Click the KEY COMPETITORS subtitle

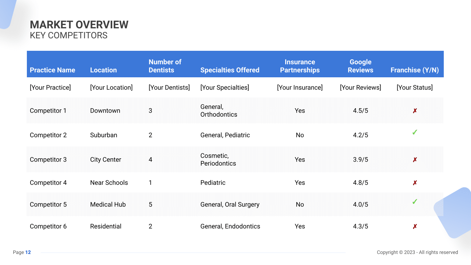pyautogui.click(x=68, y=35)
